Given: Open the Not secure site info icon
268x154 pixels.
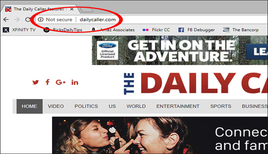Looking at the screenshot, I should pos(40,20).
